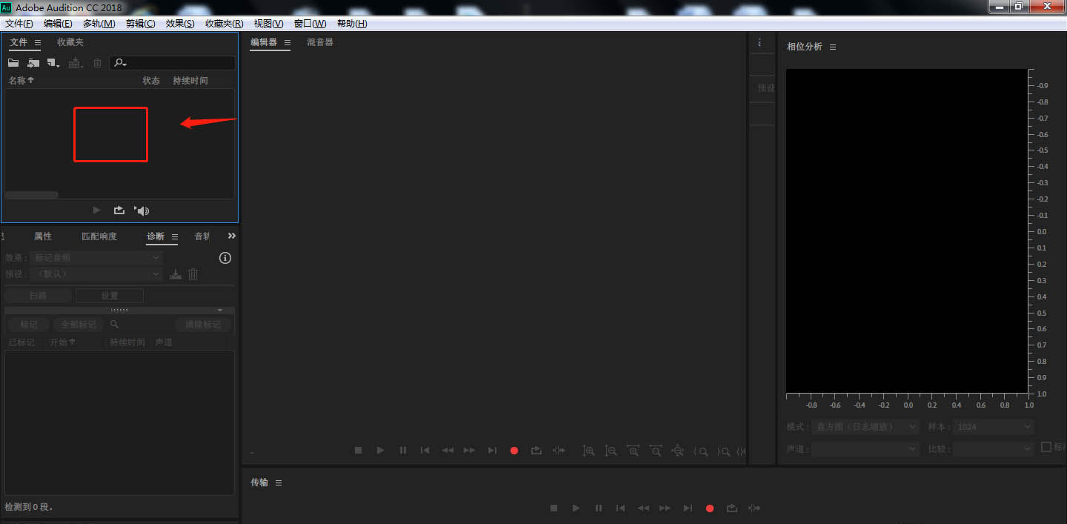Click the 设置 button in Diagnostics panel

click(x=110, y=295)
